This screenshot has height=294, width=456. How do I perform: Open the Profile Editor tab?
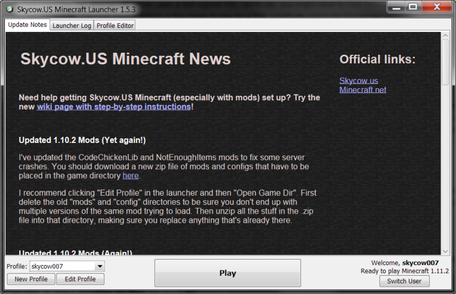point(115,26)
